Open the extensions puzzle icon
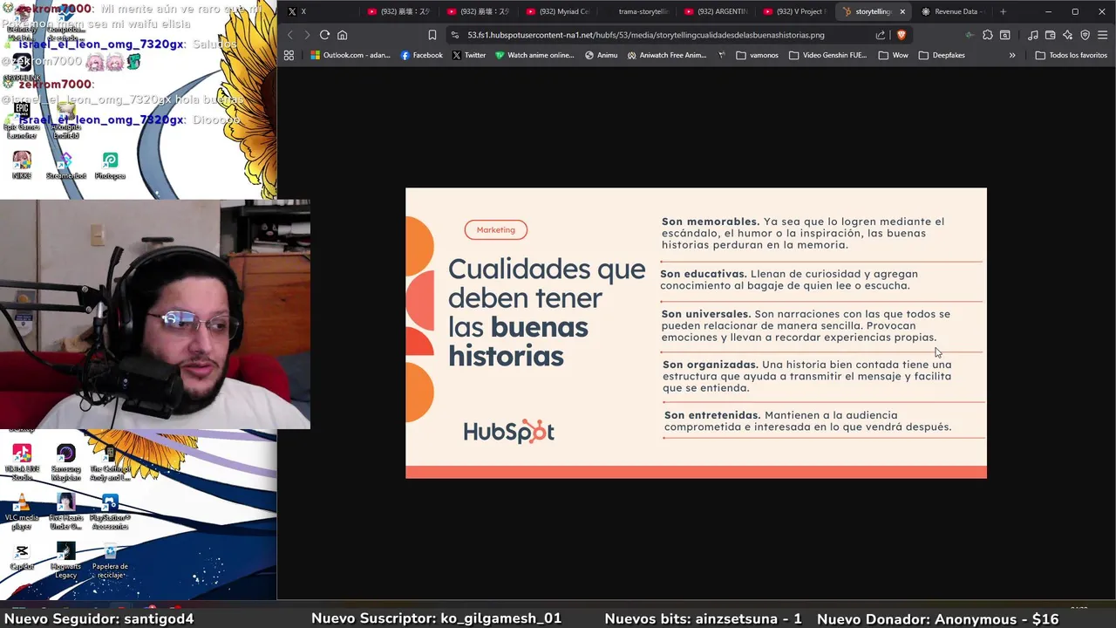 coord(988,35)
